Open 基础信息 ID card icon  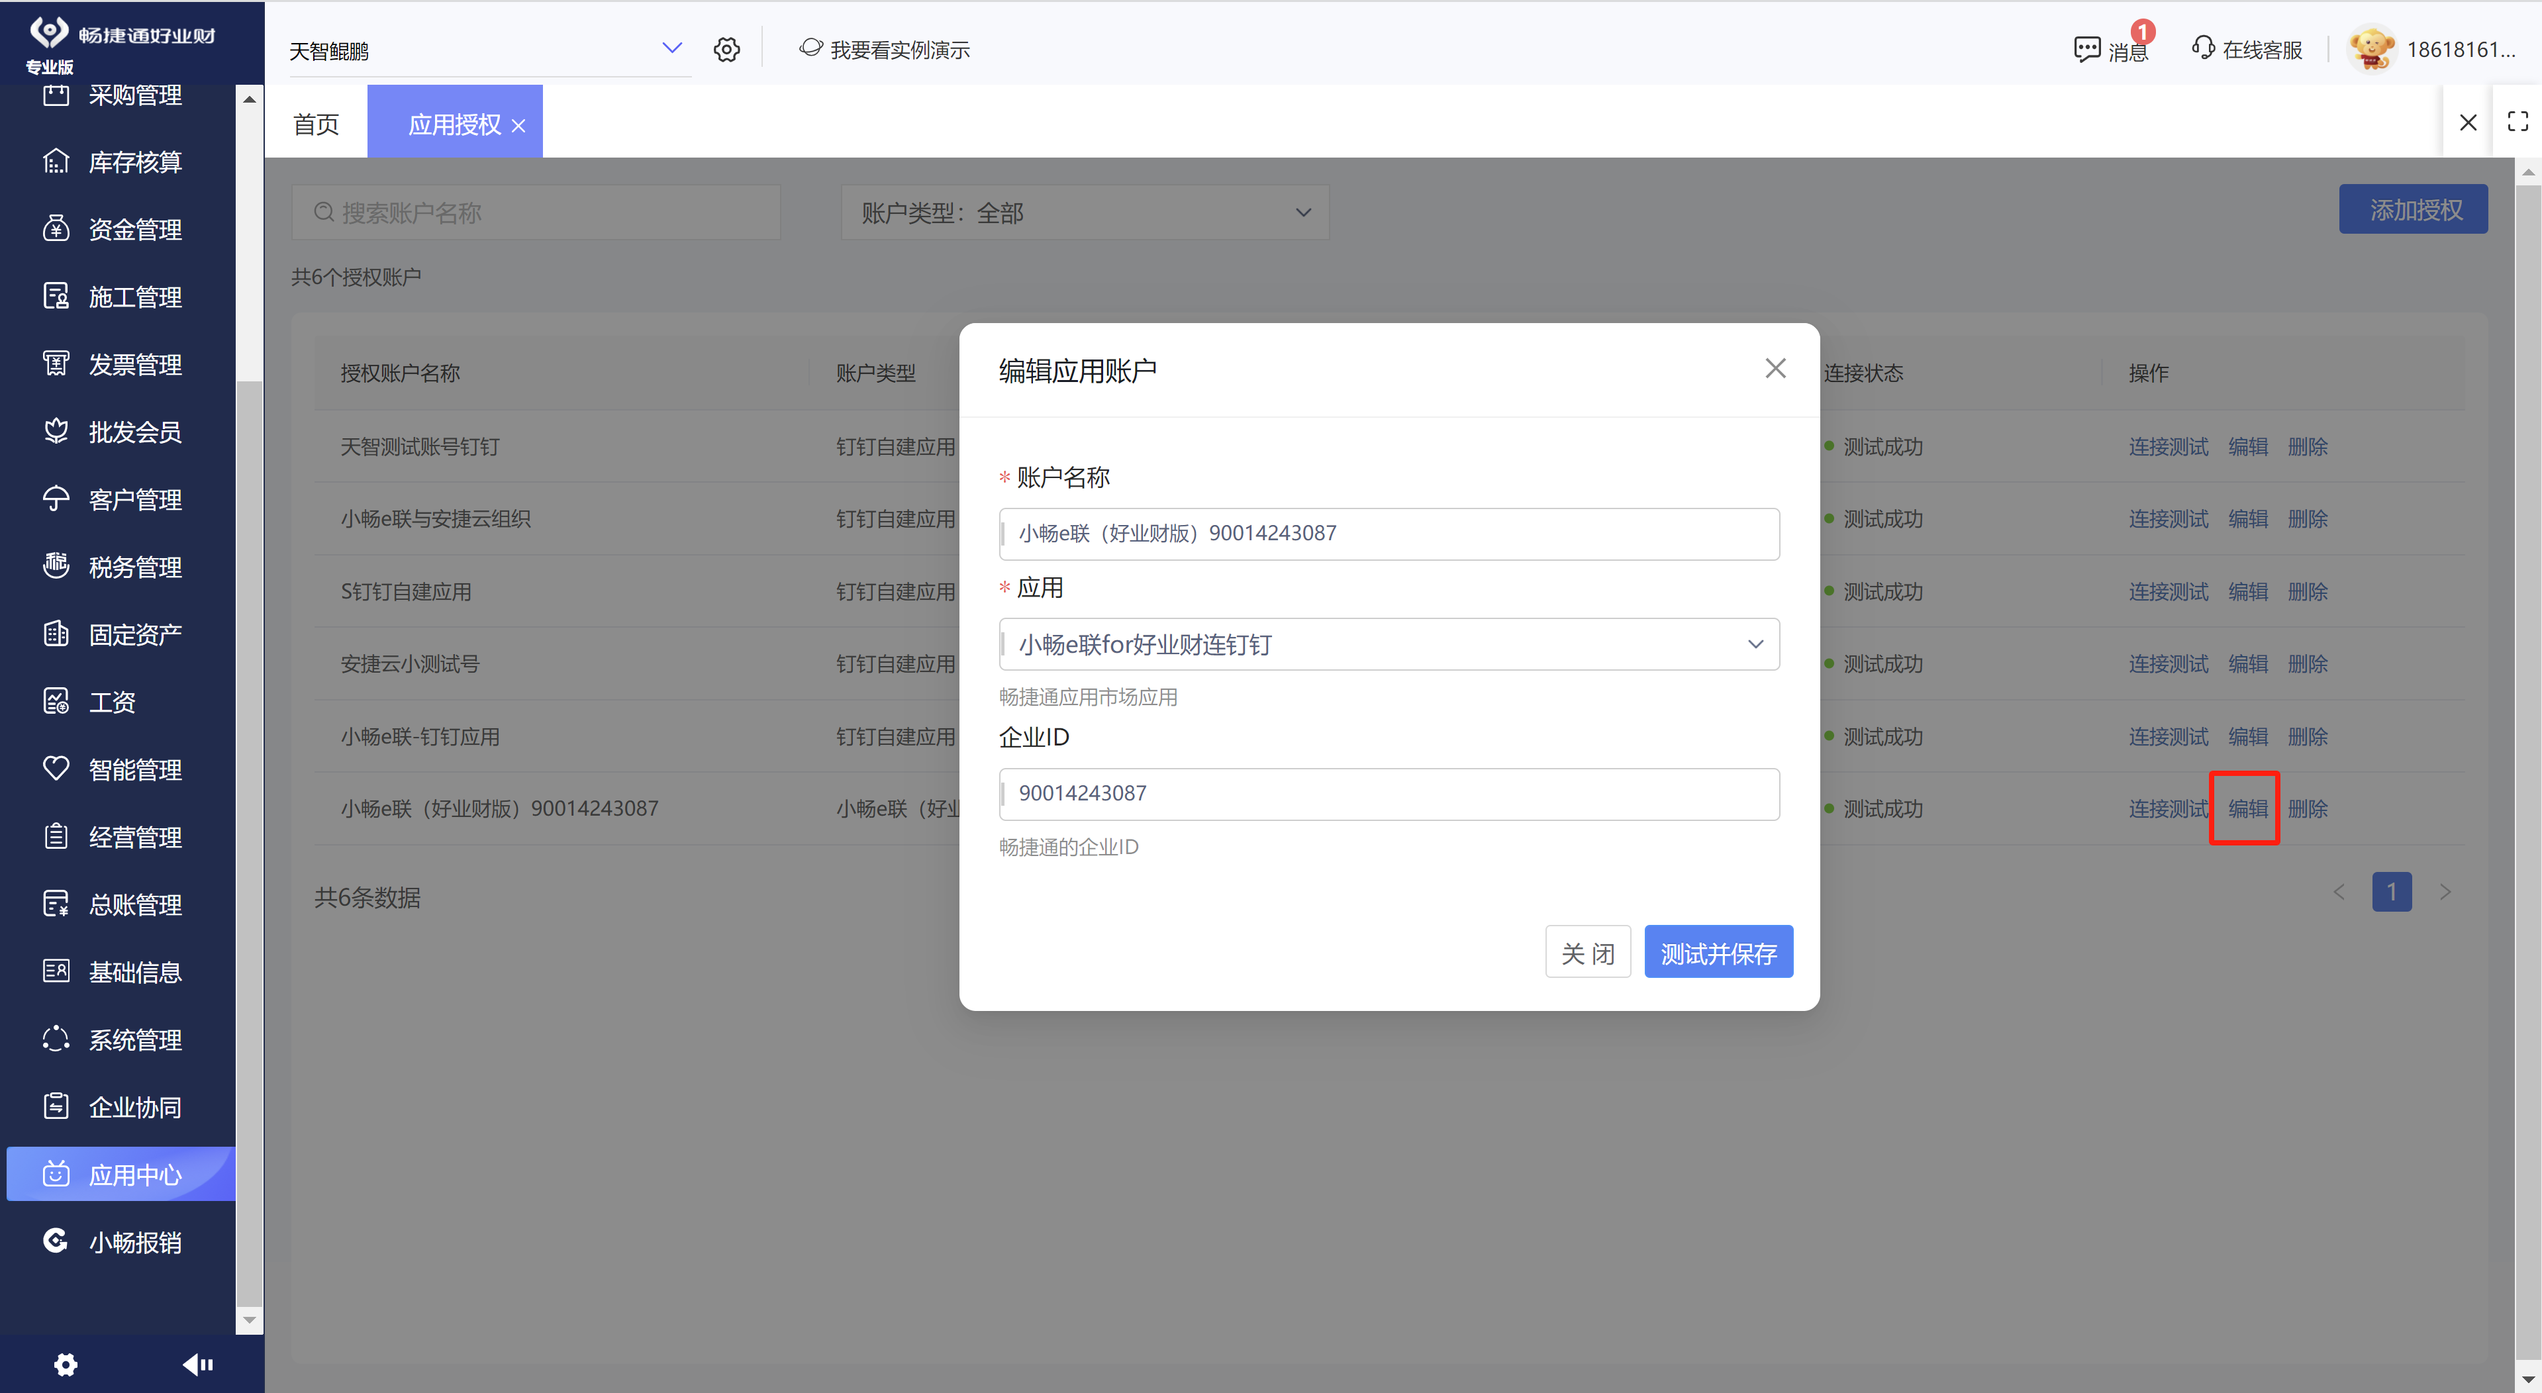(x=56, y=972)
